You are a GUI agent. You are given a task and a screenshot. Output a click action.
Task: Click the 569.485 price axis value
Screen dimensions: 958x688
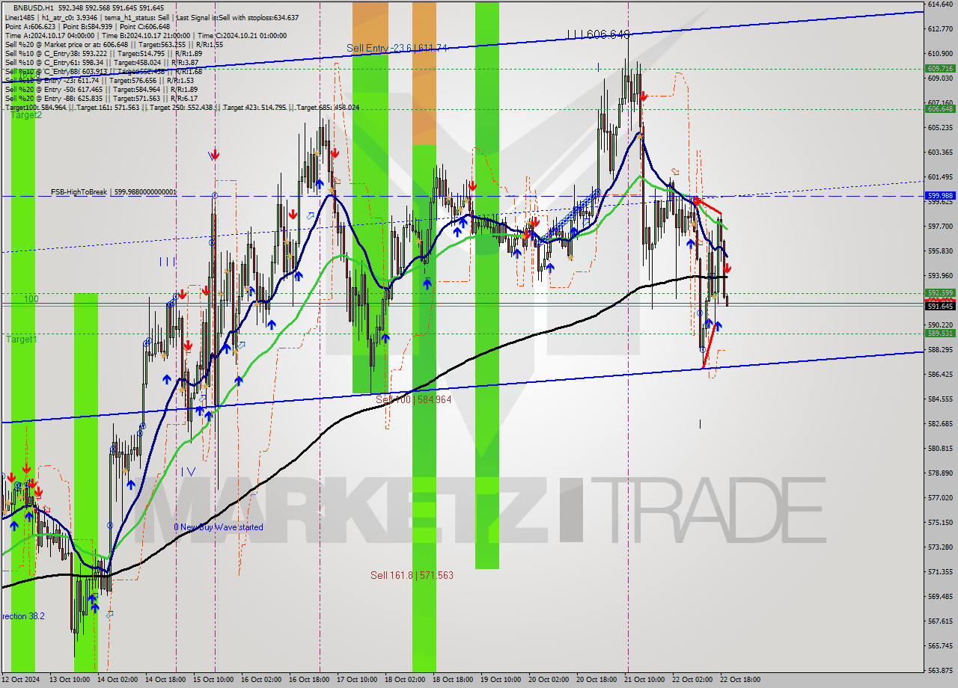pos(940,596)
